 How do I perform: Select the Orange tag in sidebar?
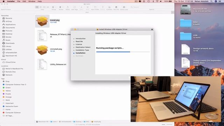[8, 97]
